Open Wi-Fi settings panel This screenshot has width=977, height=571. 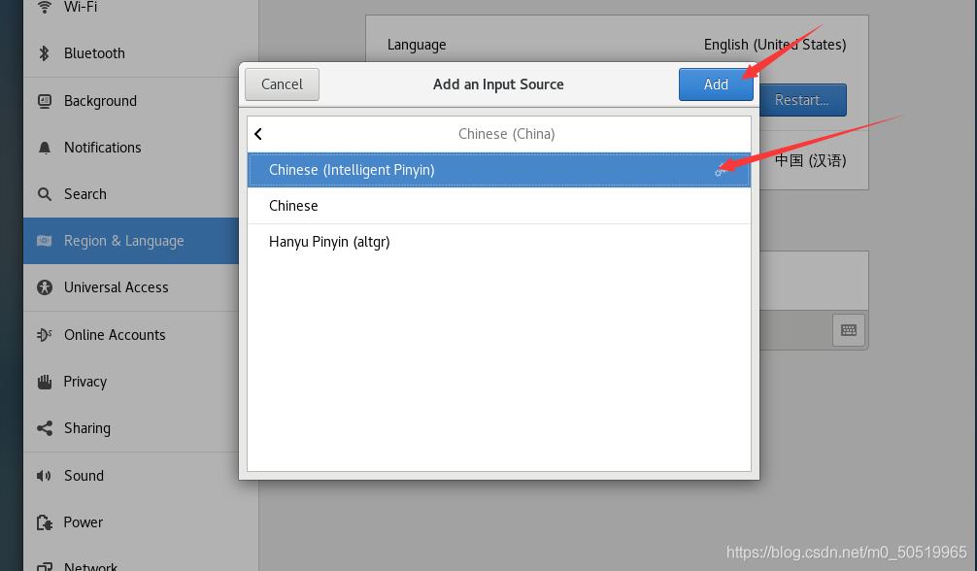pos(141,8)
